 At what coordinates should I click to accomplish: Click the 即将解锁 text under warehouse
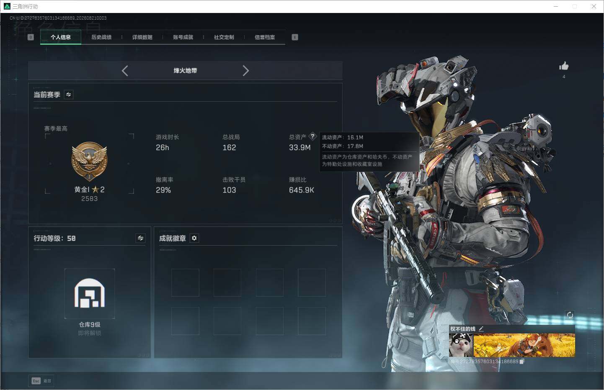[x=90, y=333]
